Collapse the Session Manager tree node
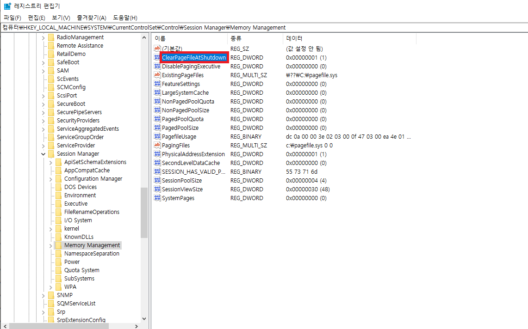This screenshot has height=329, width=528. [43, 153]
